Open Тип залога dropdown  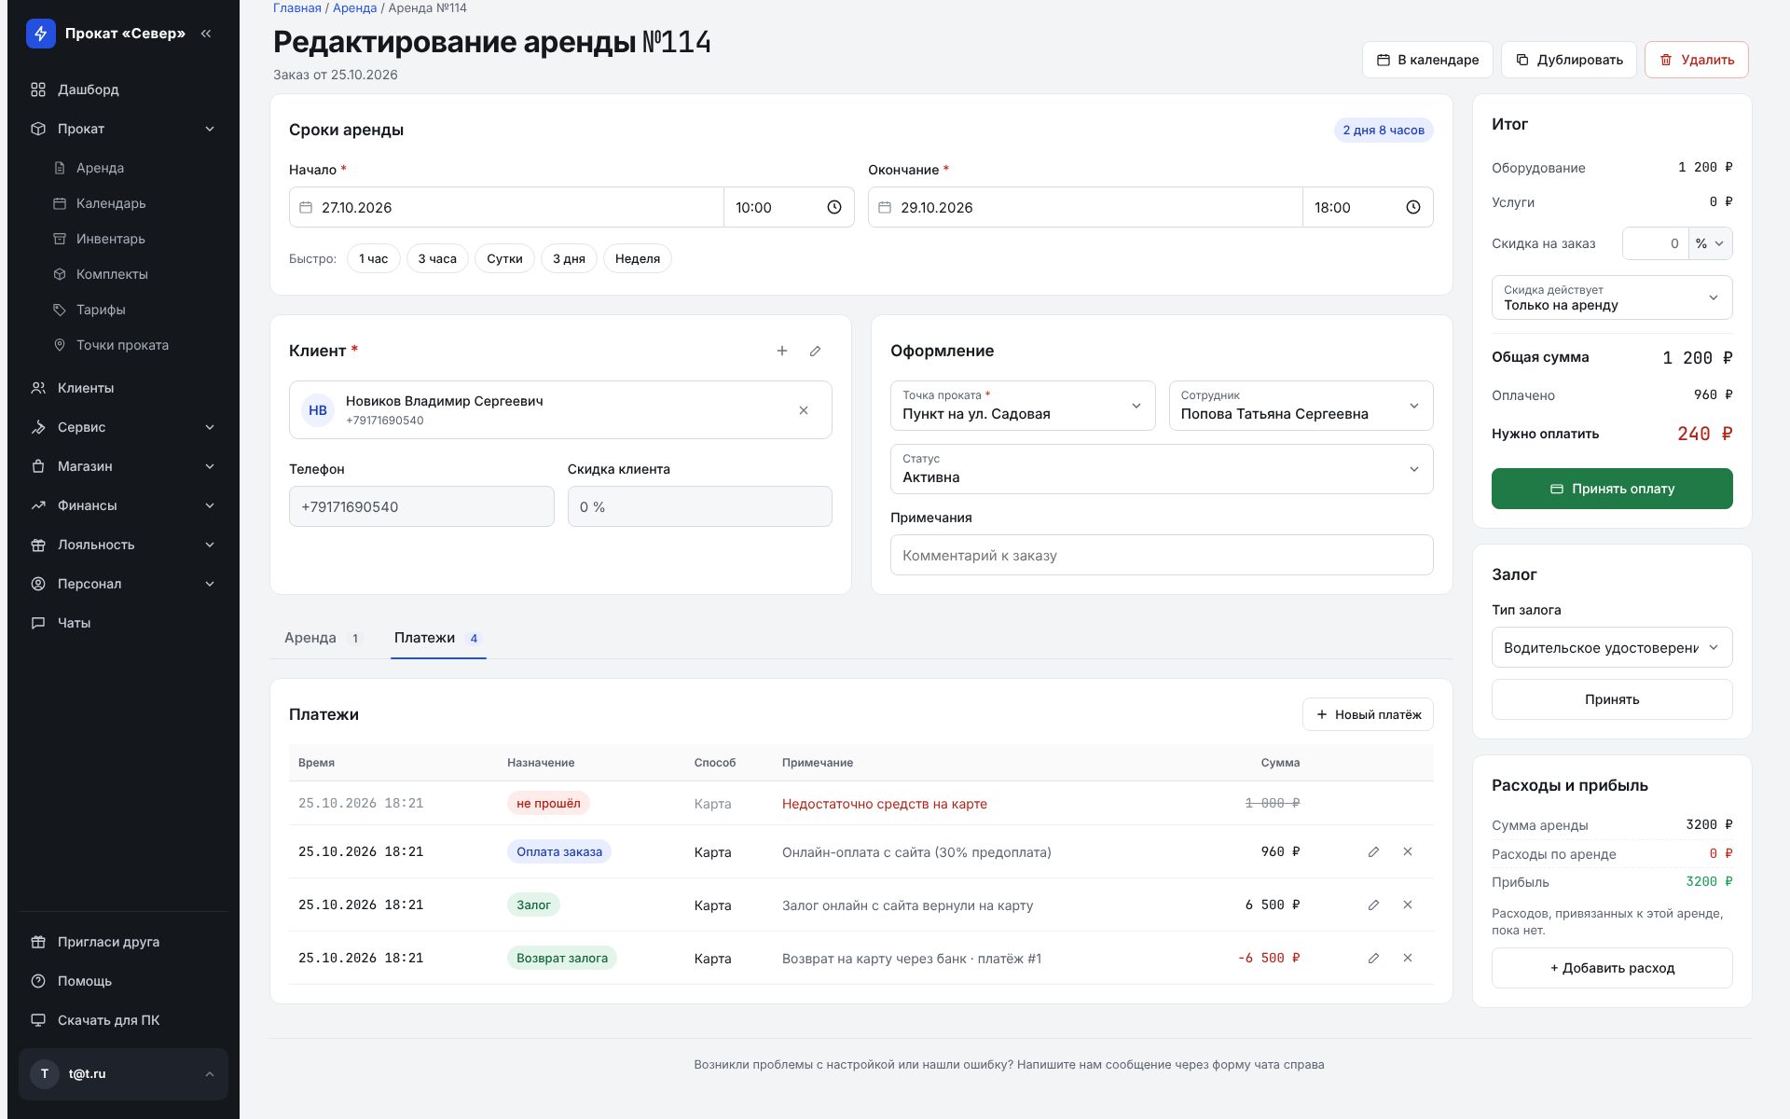click(x=1612, y=647)
